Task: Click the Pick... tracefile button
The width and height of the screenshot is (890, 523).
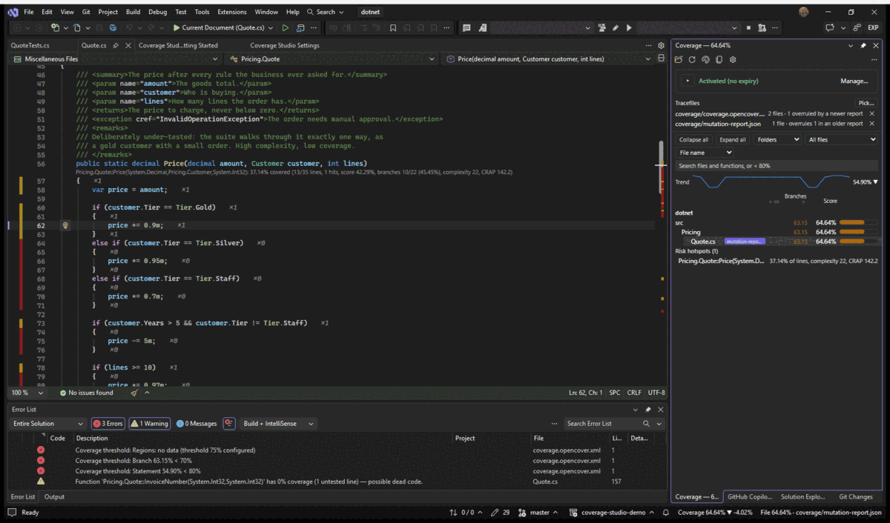Action: point(866,103)
